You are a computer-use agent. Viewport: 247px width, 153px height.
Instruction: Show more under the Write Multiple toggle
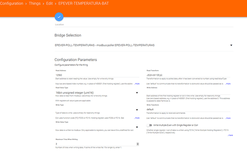pyautogui.click(x=230, y=136)
